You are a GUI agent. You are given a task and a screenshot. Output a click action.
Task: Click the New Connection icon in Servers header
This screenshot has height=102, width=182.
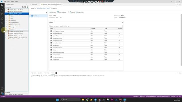(23, 7)
